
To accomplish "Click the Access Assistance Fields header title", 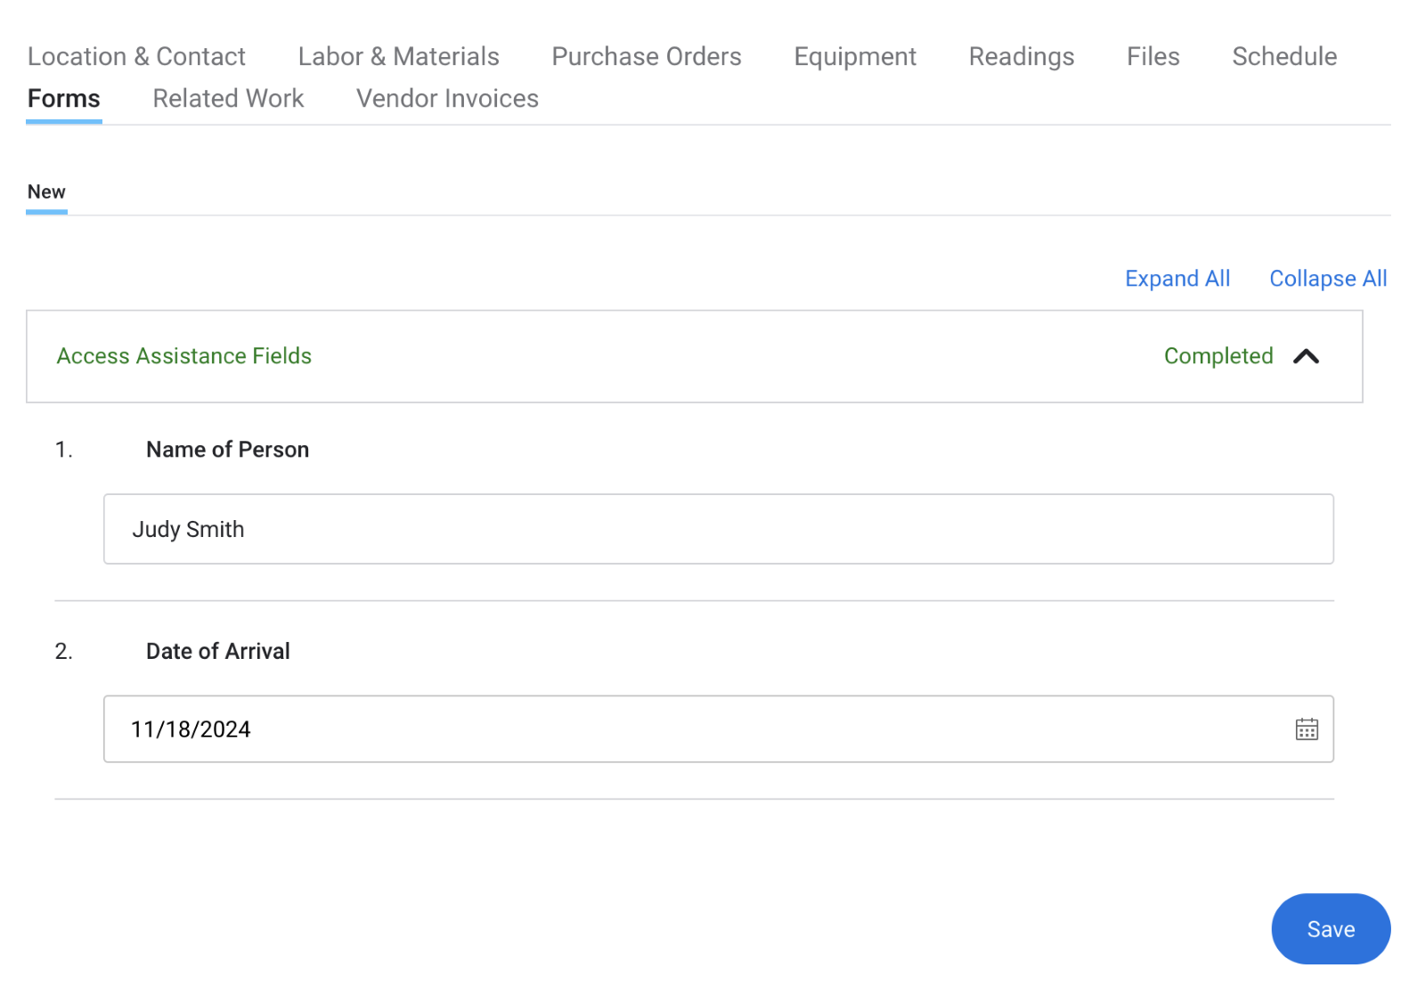I will [184, 356].
